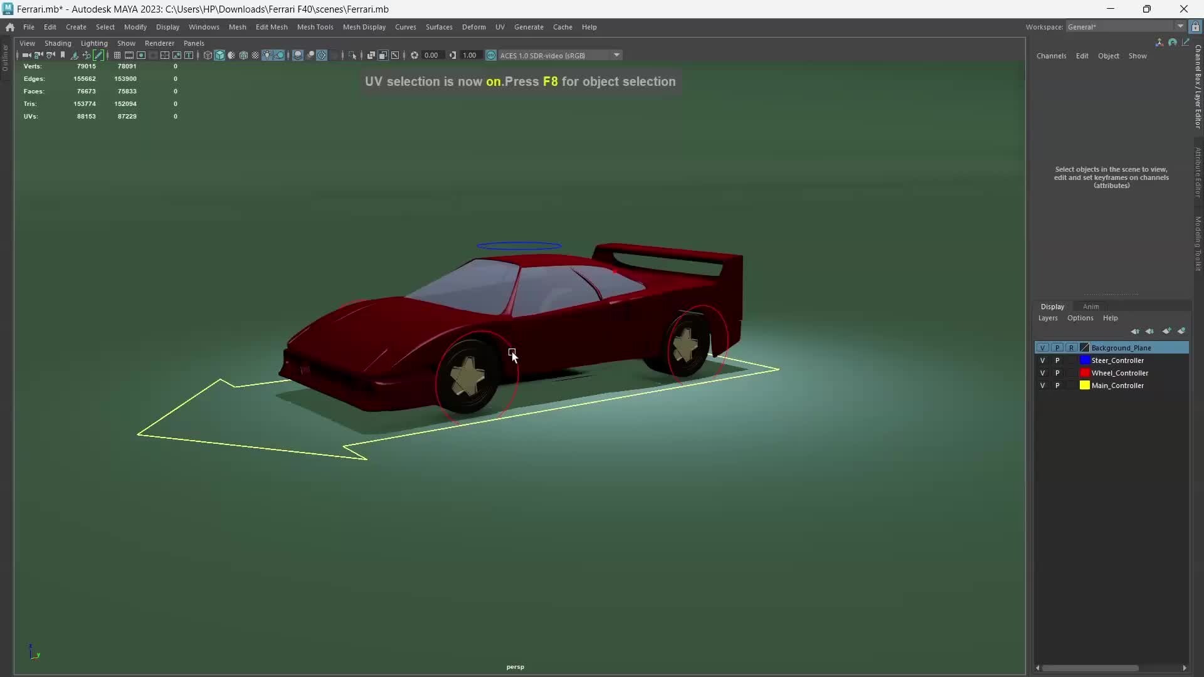Viewport: 1204px width, 677px height.
Task: Toggle playback P of Wheel_Controller layer
Action: click(1057, 373)
